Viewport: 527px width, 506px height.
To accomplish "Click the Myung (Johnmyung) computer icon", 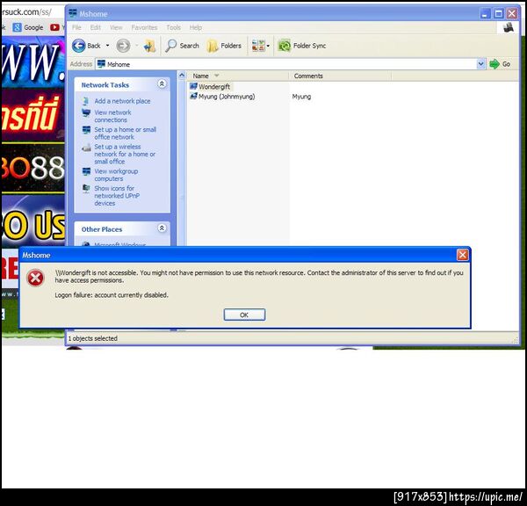I will pos(193,96).
